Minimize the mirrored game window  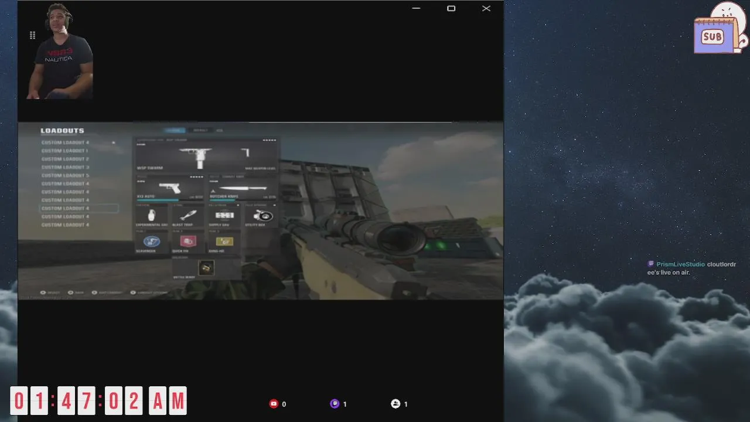(x=416, y=8)
